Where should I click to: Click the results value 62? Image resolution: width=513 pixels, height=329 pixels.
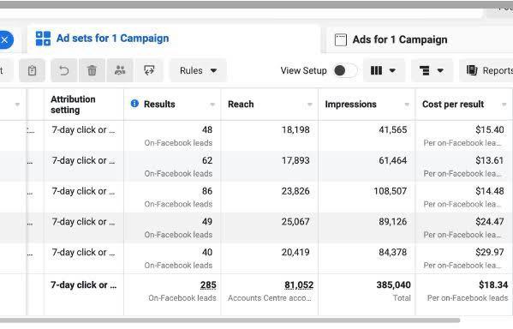pos(207,160)
